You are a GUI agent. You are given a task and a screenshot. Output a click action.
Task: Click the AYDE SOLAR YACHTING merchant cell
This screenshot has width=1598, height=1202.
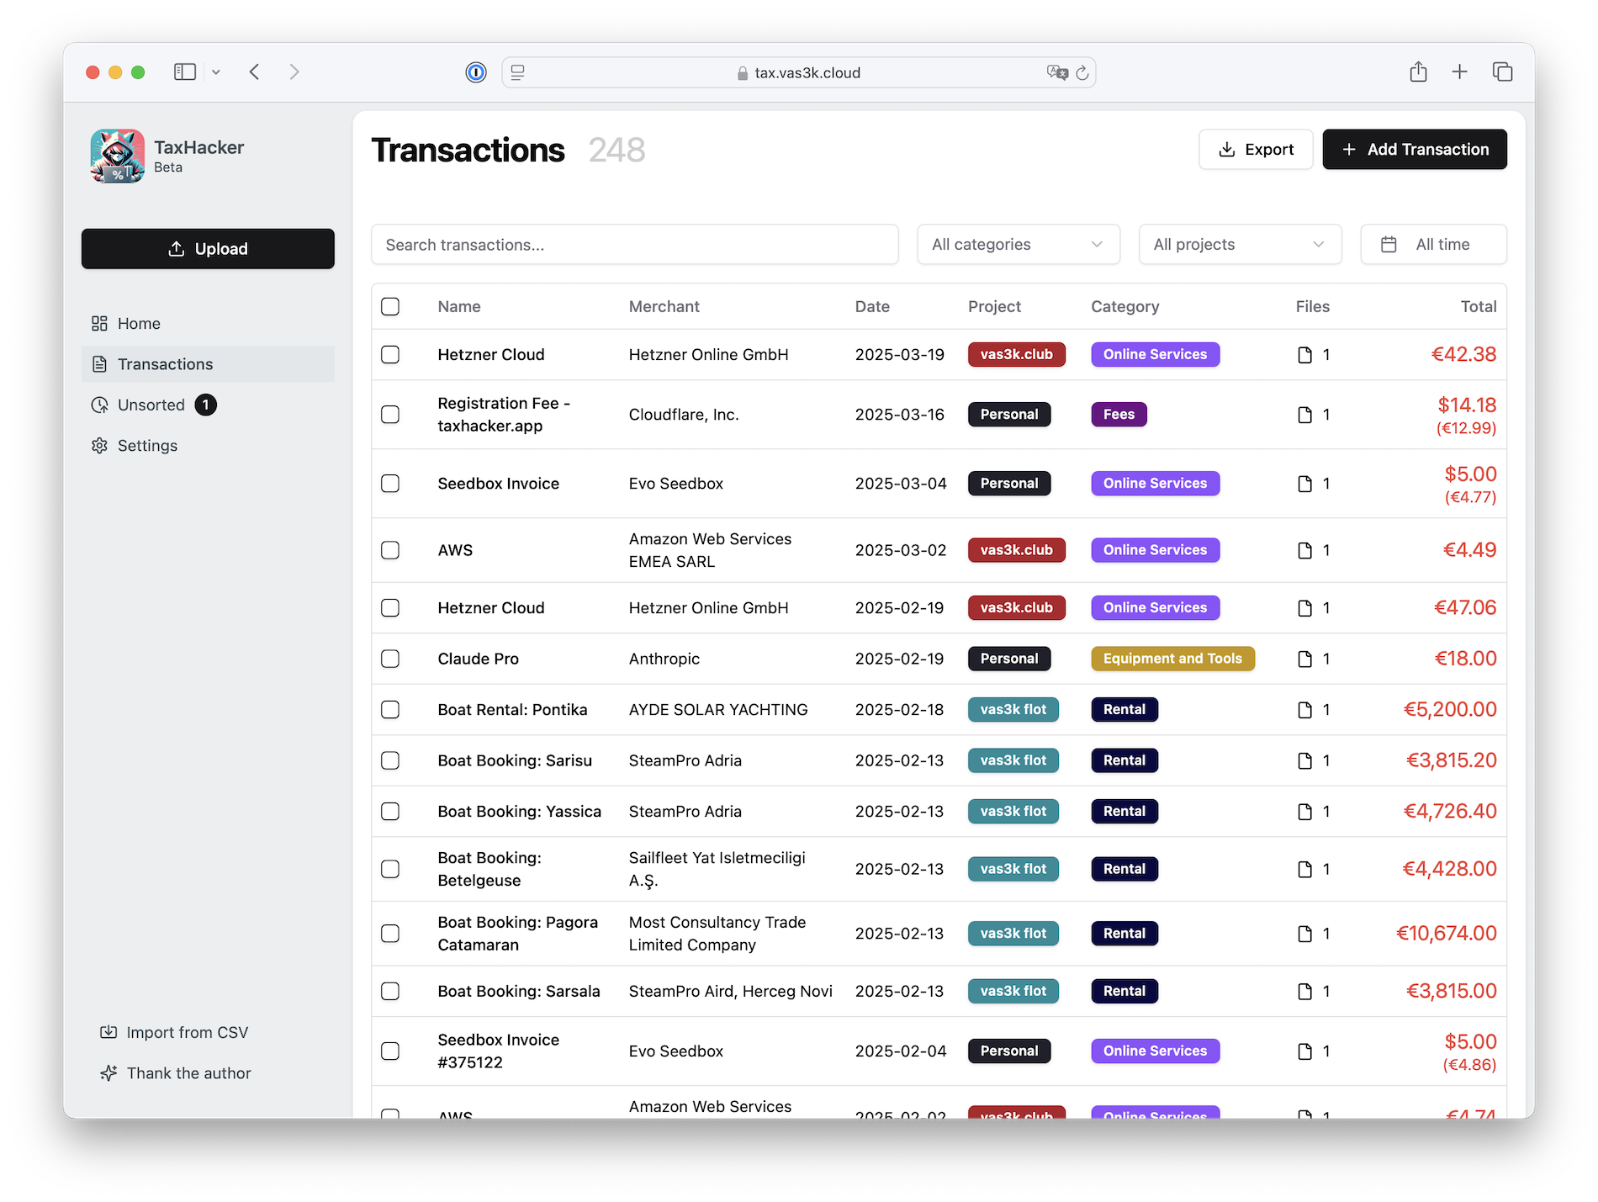click(718, 710)
